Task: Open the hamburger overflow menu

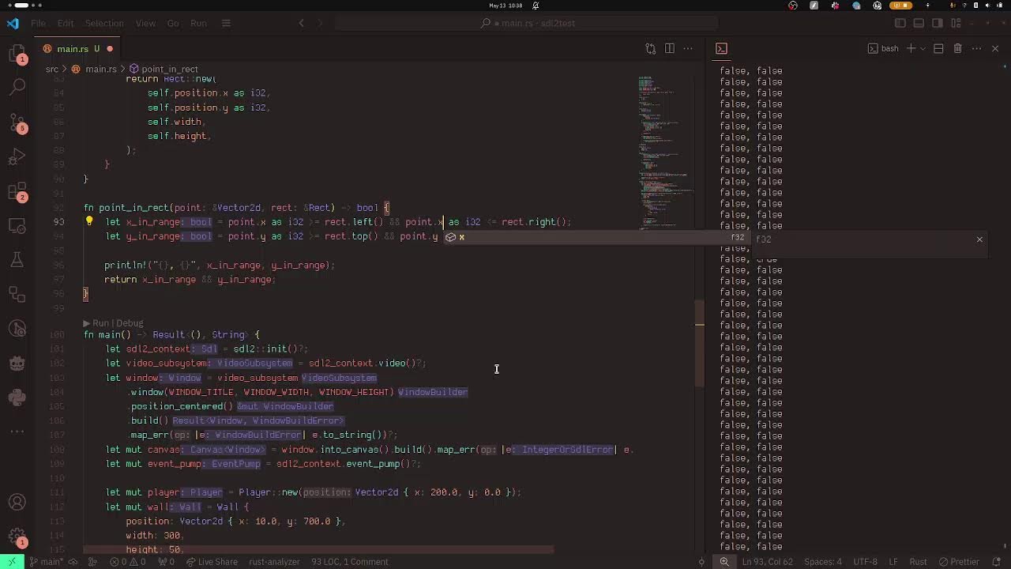Action: tap(226, 23)
